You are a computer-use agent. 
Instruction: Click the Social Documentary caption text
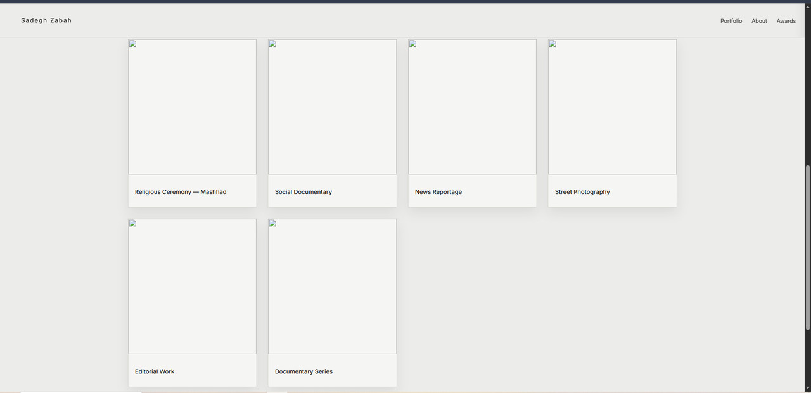303,192
